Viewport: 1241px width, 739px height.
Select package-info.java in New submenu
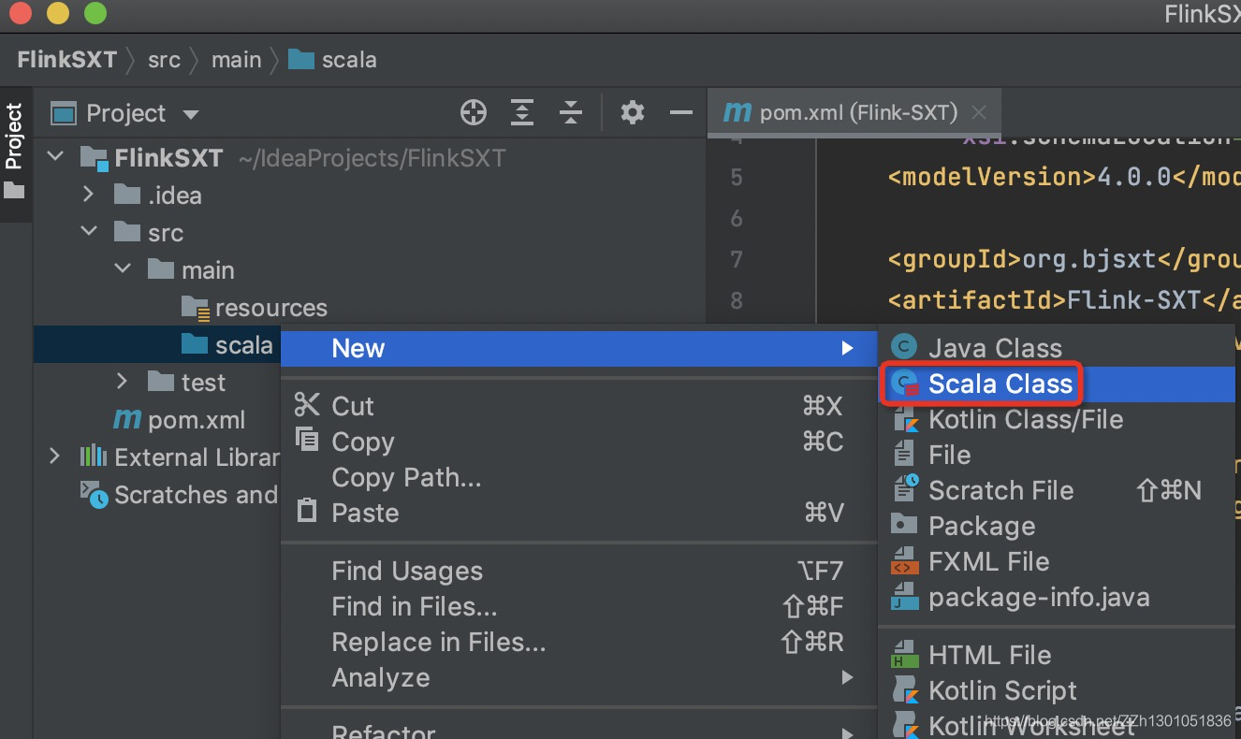pos(1058,597)
